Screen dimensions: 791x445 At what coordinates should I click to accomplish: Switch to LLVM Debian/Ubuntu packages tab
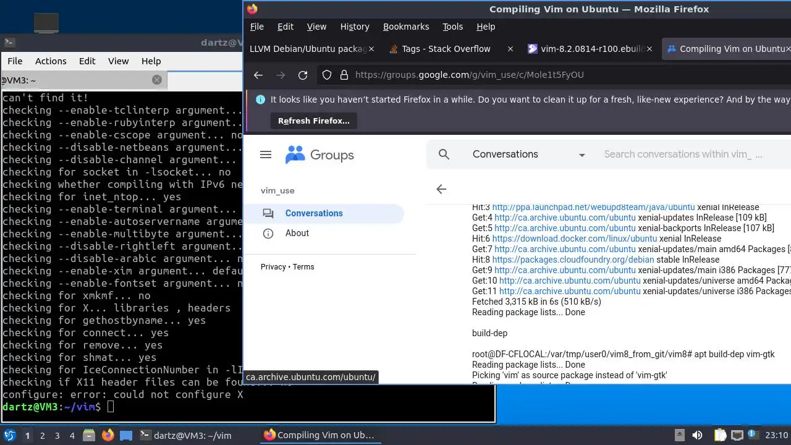coord(307,49)
